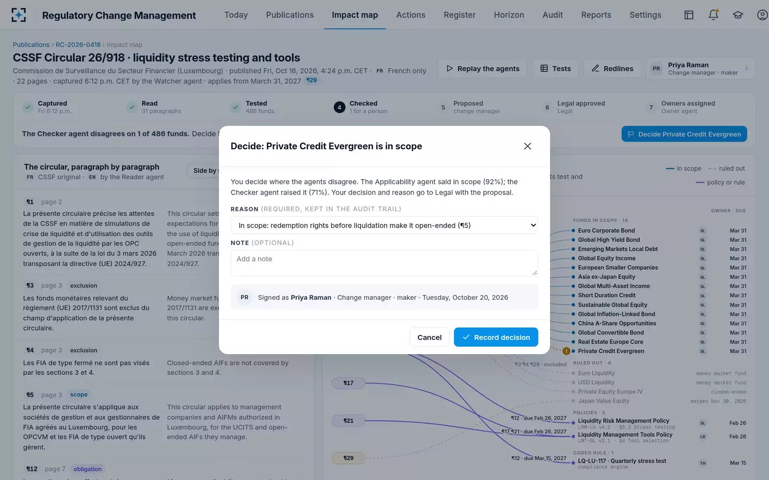Click the layout panel icon in header
This screenshot has height=480, width=769.
(x=689, y=15)
